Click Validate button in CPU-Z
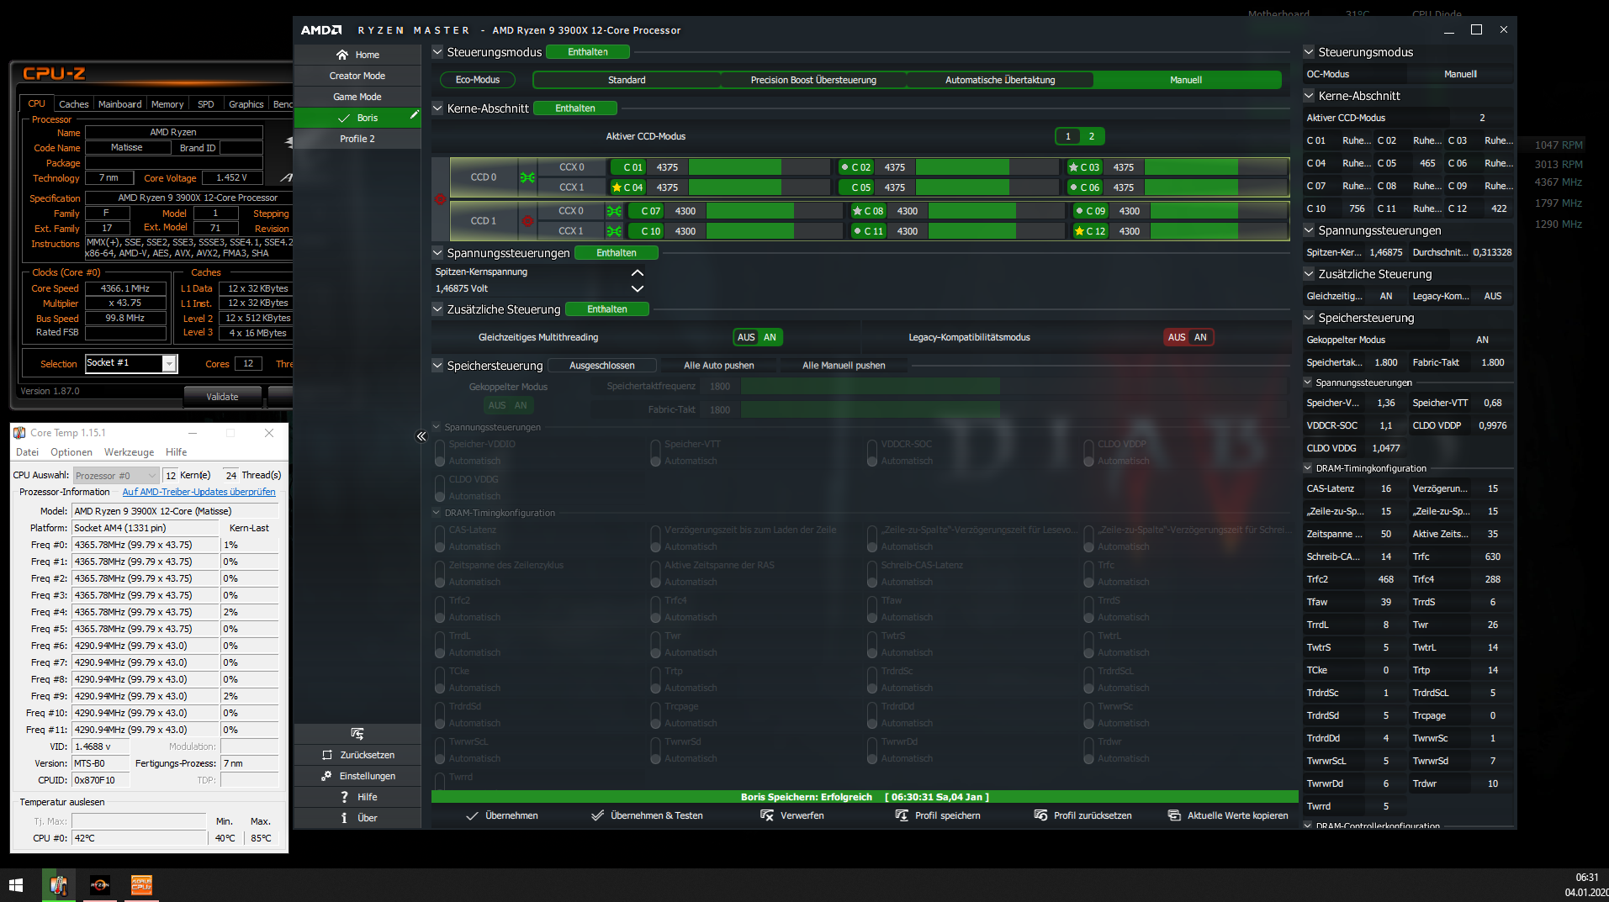 (222, 397)
